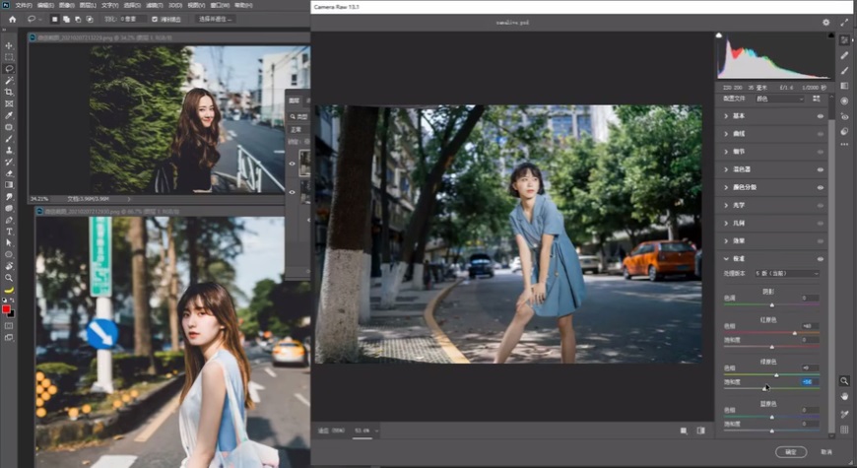Open the 文件 menu

point(23,5)
